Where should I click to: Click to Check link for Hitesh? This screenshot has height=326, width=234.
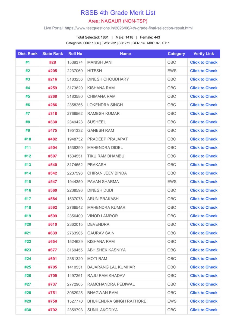pos(204,71)
